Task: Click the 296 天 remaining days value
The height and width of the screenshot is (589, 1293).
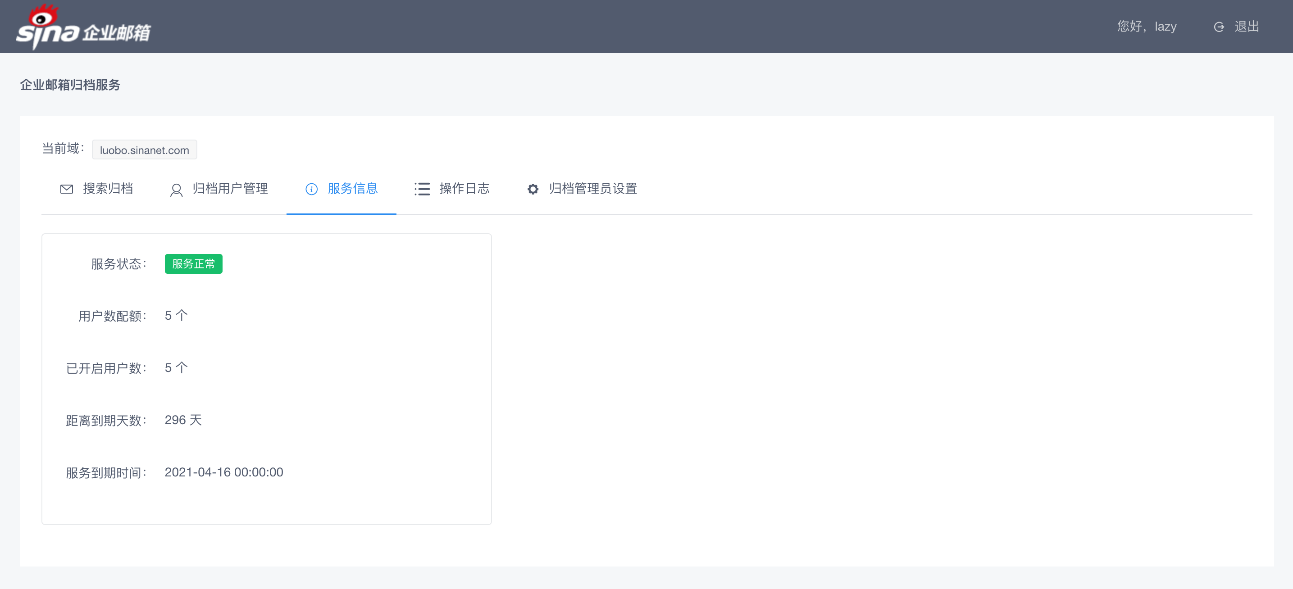Action: point(183,420)
